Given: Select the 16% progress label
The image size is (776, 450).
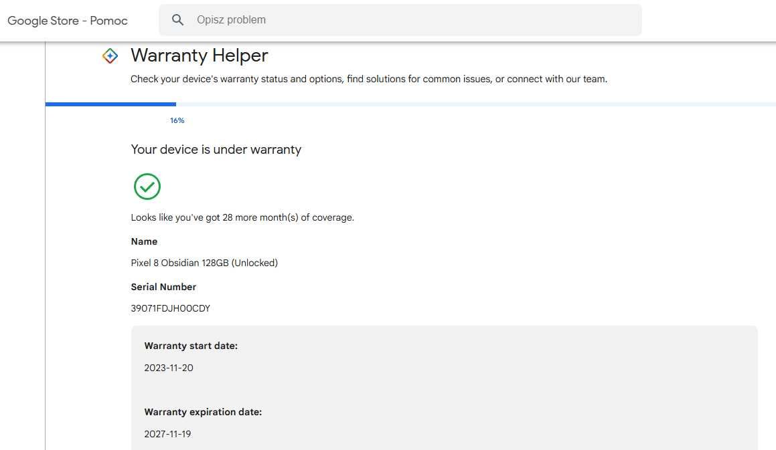Looking at the screenshot, I should coord(177,120).
